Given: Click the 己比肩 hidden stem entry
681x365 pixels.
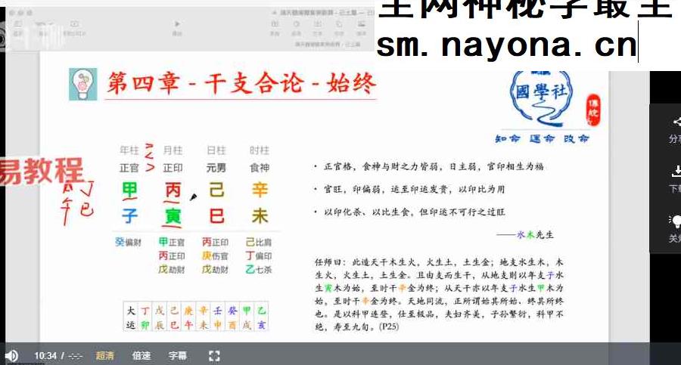Looking at the screenshot, I should tap(259, 242).
